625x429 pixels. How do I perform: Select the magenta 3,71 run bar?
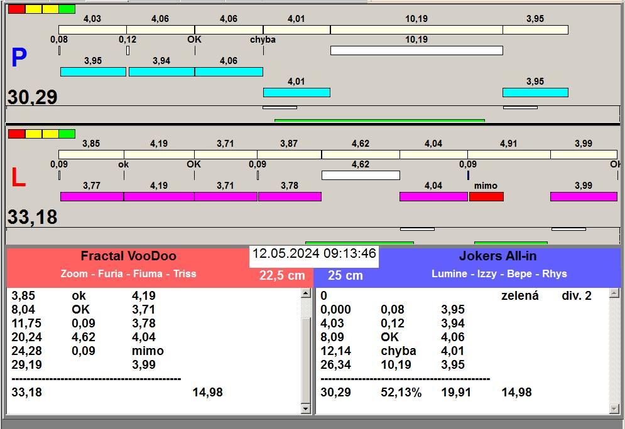226,196
